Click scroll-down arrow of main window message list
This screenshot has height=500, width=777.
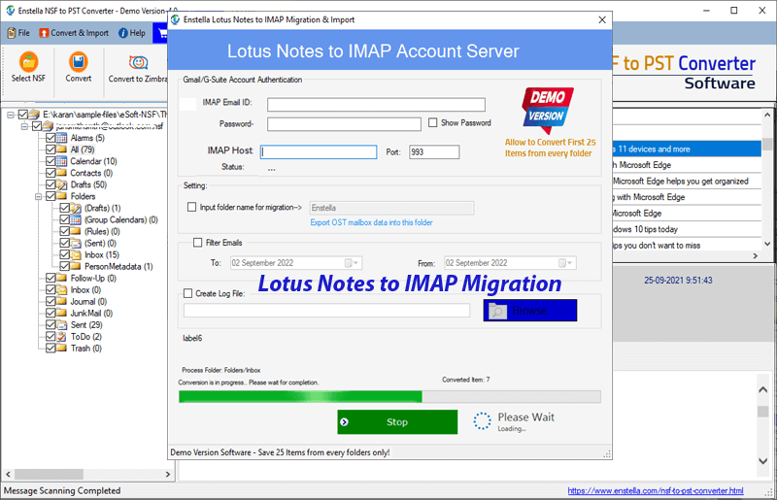tap(767, 244)
